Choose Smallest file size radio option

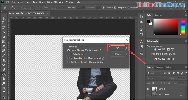click(68, 62)
